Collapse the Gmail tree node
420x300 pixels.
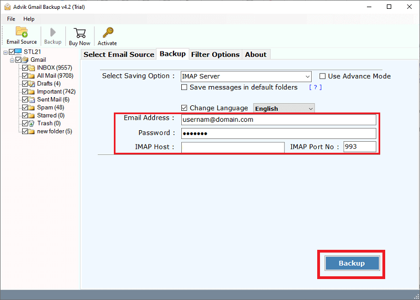(x=12, y=61)
